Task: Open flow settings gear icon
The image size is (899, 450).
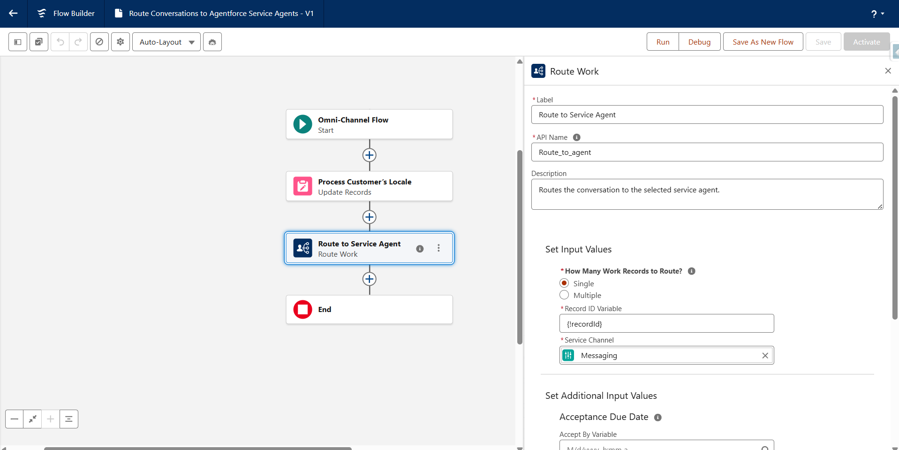Action: 121,42
